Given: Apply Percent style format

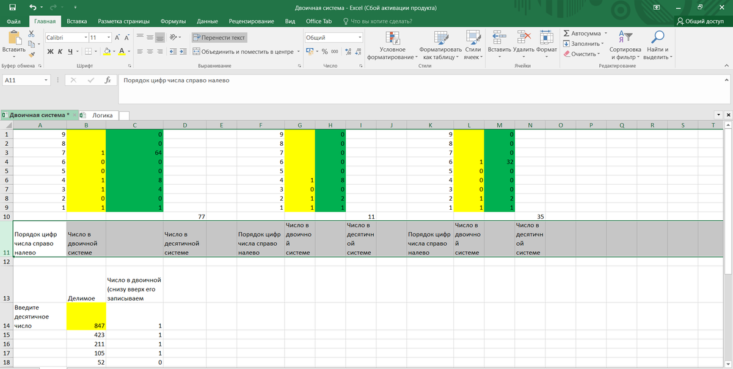Looking at the screenshot, I should pyautogui.click(x=325, y=51).
